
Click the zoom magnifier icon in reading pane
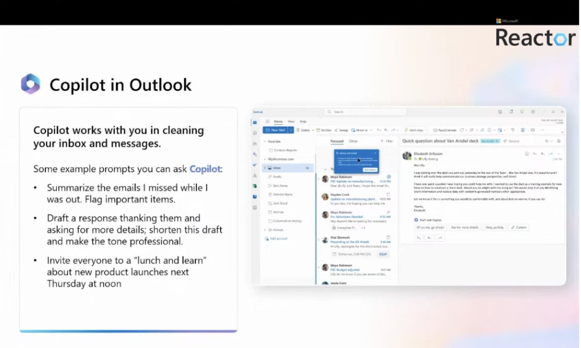tap(548, 141)
